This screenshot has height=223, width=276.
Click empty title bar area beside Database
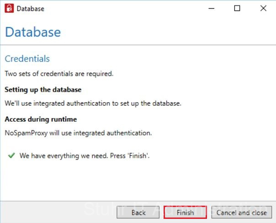coord(123,8)
